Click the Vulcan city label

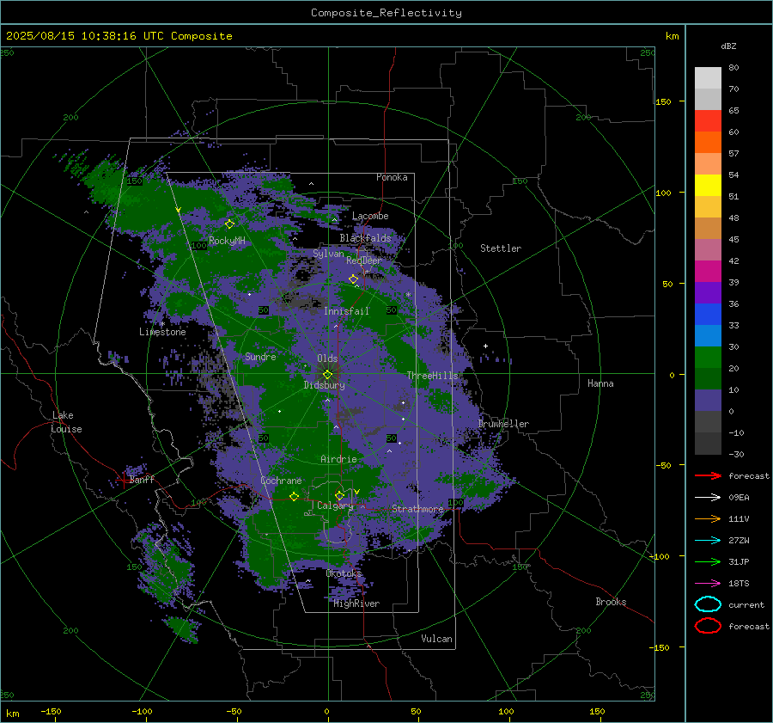point(436,639)
